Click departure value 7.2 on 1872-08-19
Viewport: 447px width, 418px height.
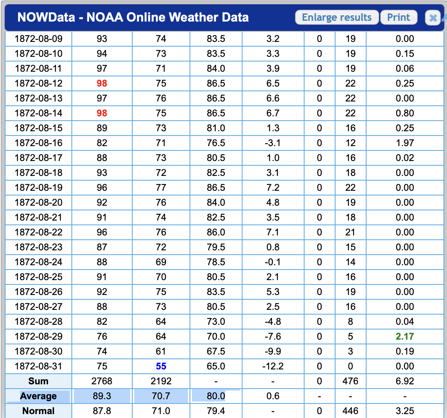coord(273,188)
